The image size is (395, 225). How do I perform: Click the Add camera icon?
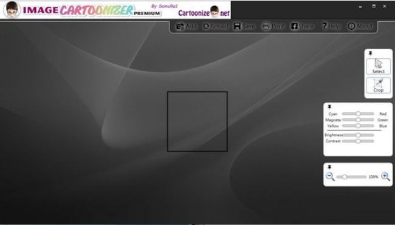click(180, 27)
